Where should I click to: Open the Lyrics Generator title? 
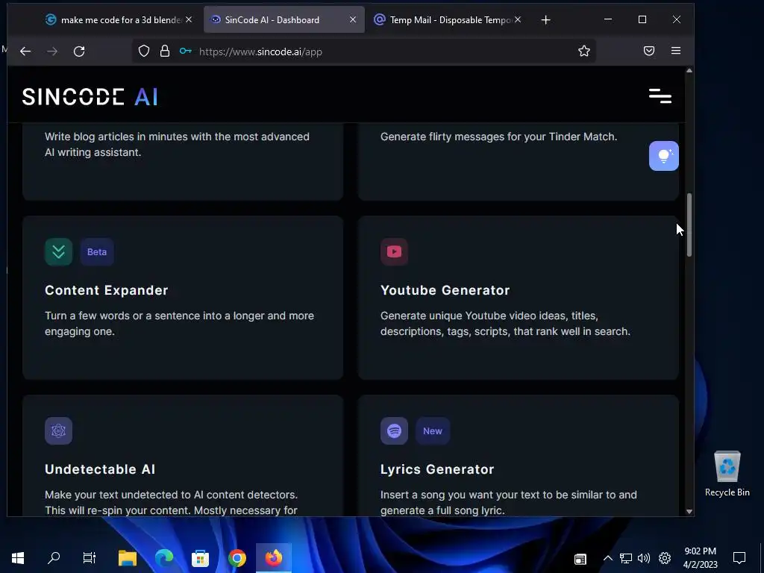coord(437,469)
